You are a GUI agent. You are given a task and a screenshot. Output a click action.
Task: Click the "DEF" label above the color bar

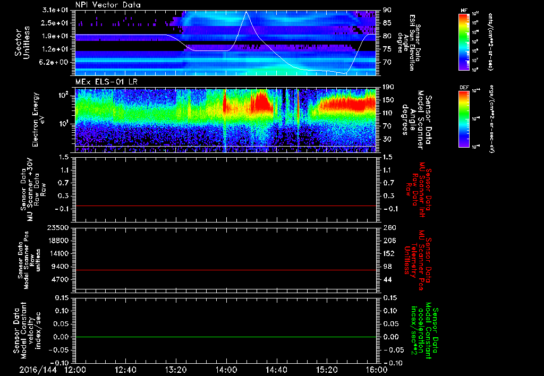pos(464,88)
